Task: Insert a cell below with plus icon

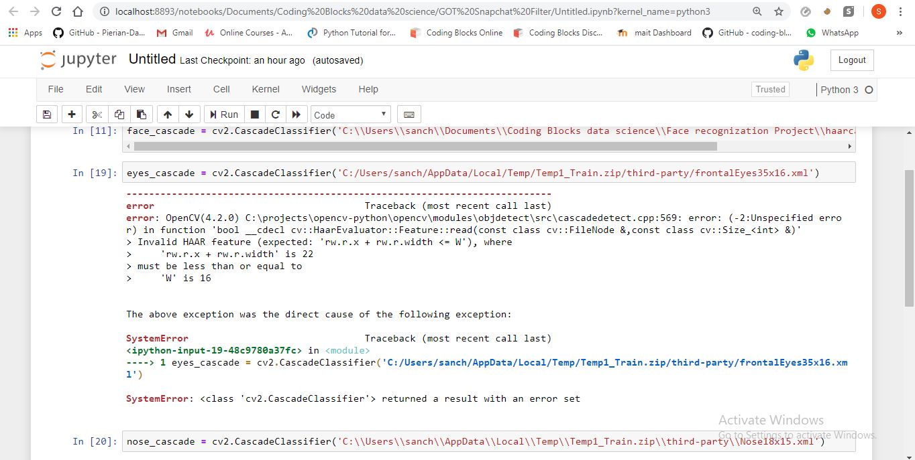Action: 72,114
